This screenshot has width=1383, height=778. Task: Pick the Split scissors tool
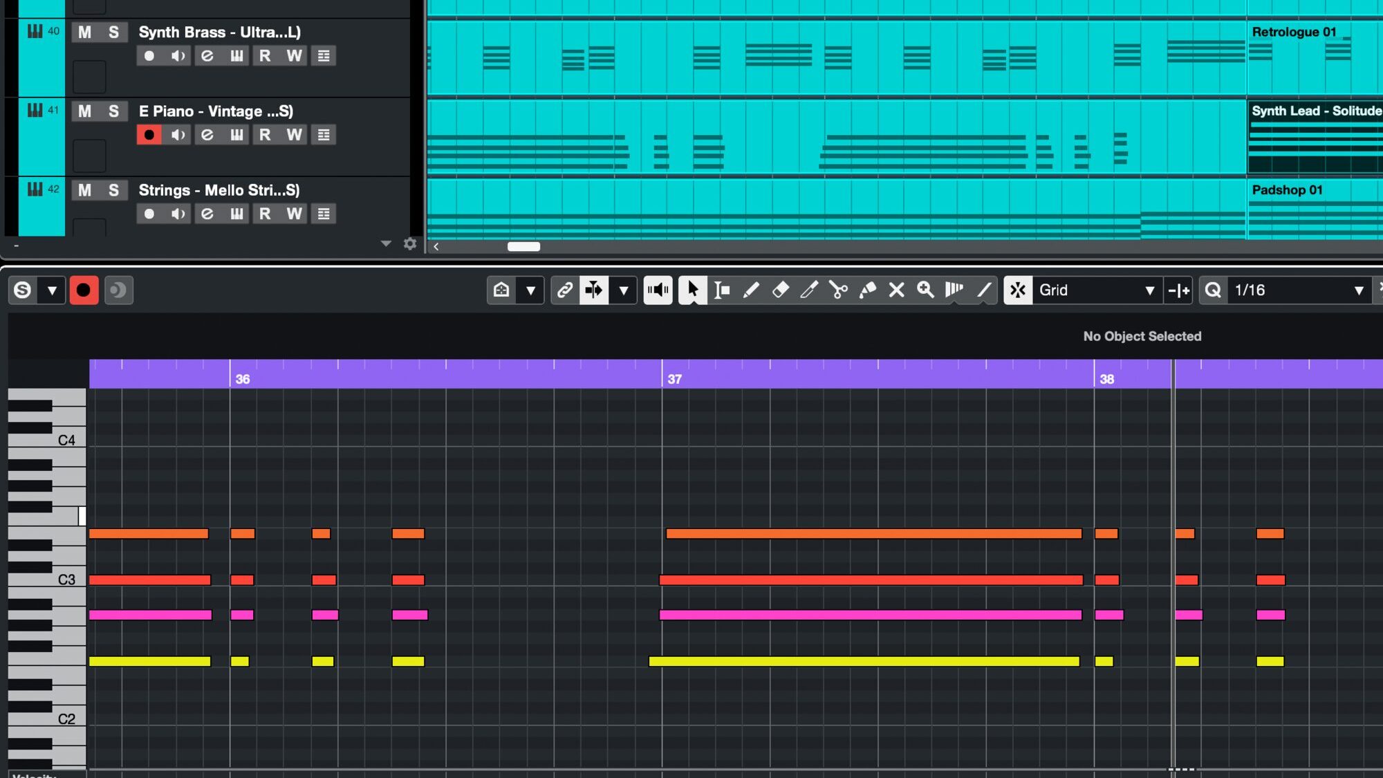coord(838,290)
